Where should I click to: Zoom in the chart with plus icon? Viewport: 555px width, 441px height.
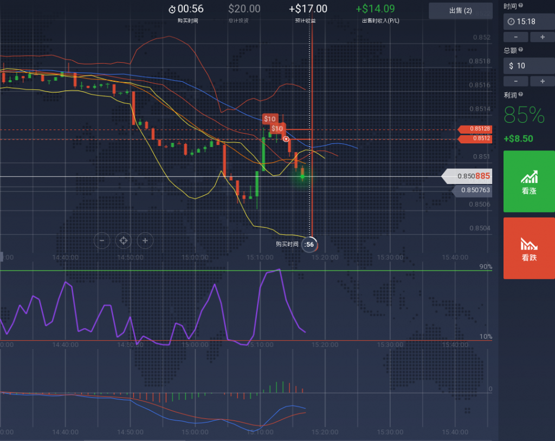coord(145,240)
